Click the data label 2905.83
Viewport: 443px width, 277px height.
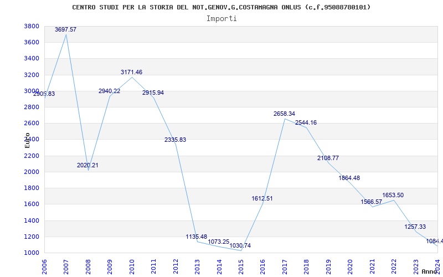coord(44,94)
